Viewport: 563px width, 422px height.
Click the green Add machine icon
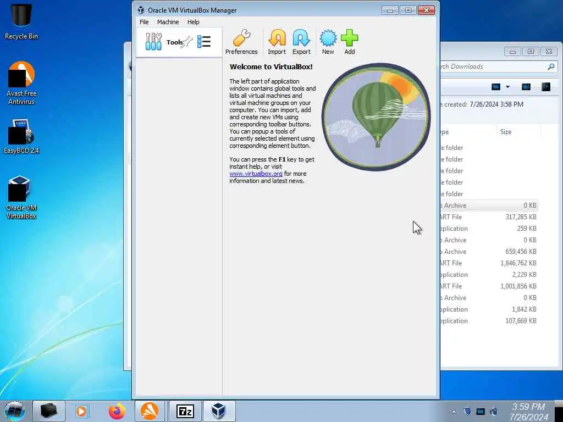[x=349, y=42]
